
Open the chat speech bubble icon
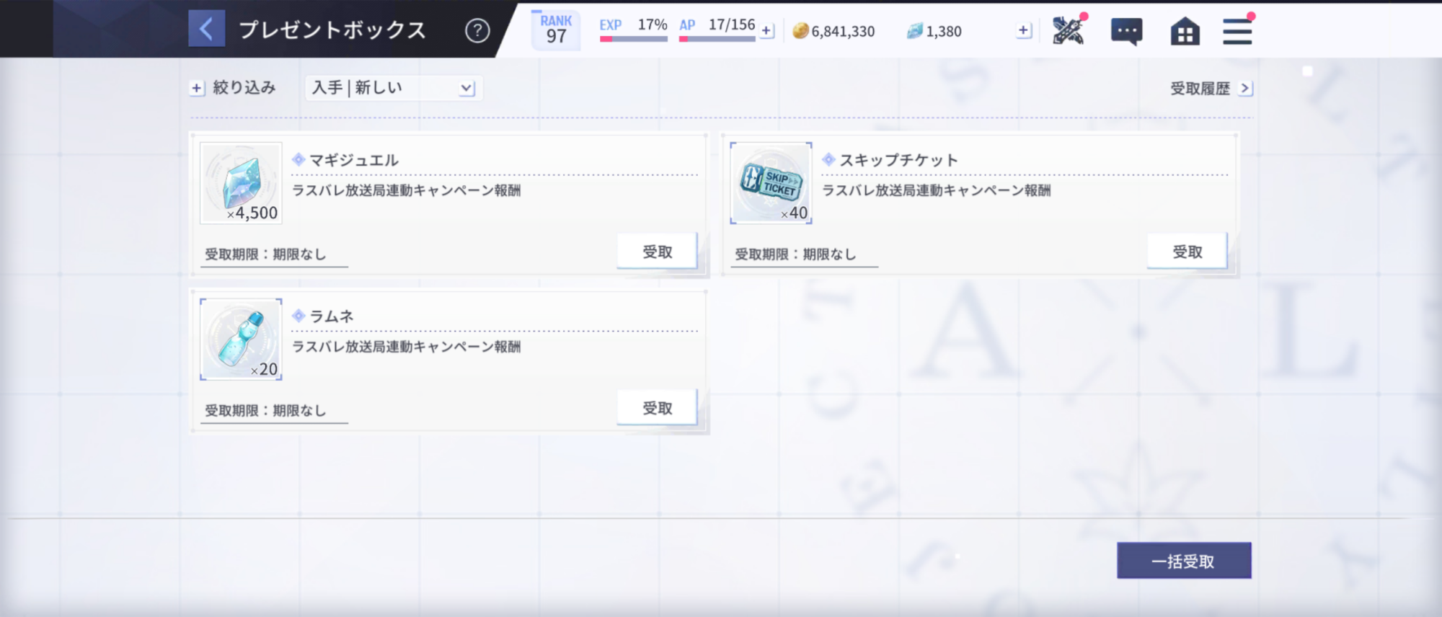tap(1126, 32)
